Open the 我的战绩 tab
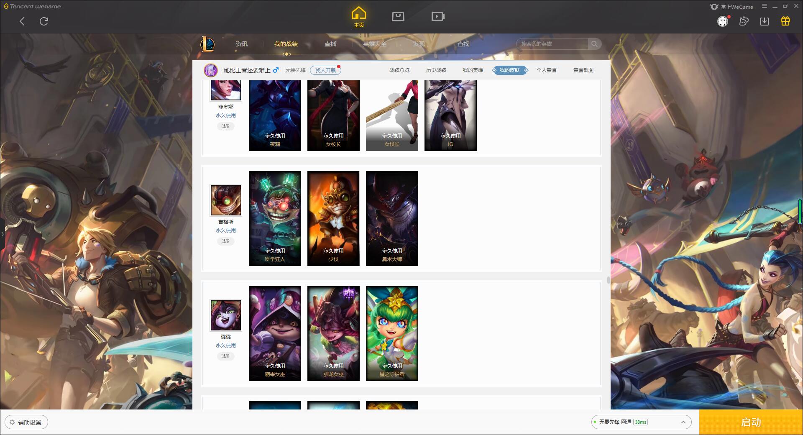 [286, 44]
